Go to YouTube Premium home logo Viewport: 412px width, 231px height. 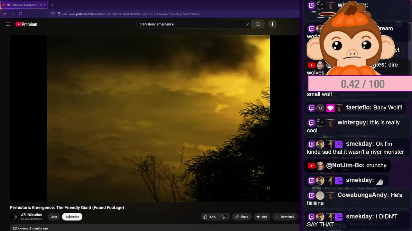(x=26, y=24)
